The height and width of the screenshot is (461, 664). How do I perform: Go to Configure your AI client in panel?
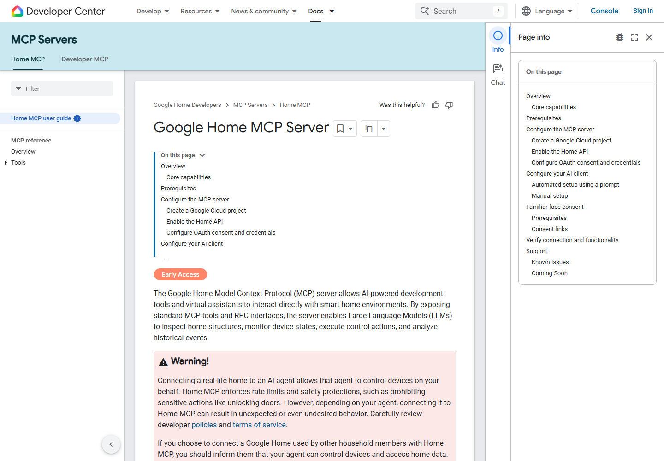(557, 174)
